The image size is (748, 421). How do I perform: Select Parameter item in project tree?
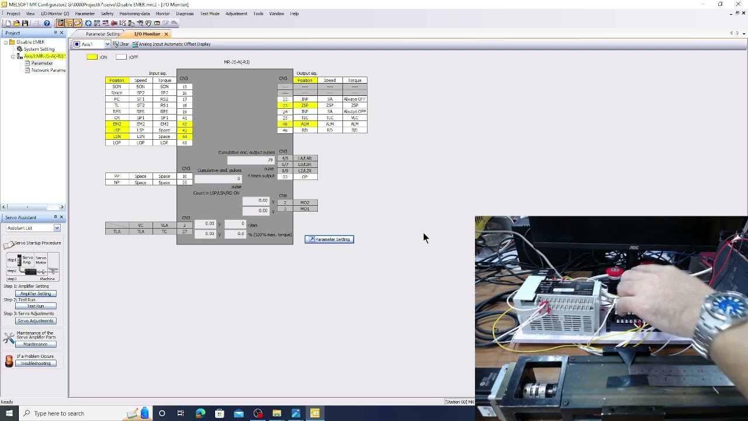click(x=42, y=63)
